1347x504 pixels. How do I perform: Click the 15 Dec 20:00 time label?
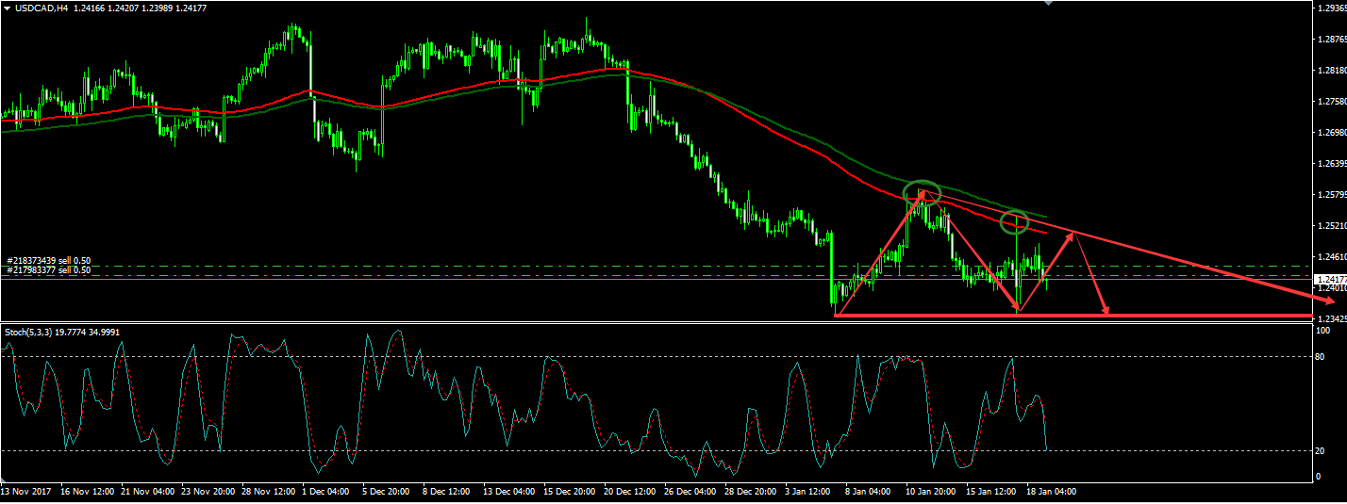pos(568,492)
